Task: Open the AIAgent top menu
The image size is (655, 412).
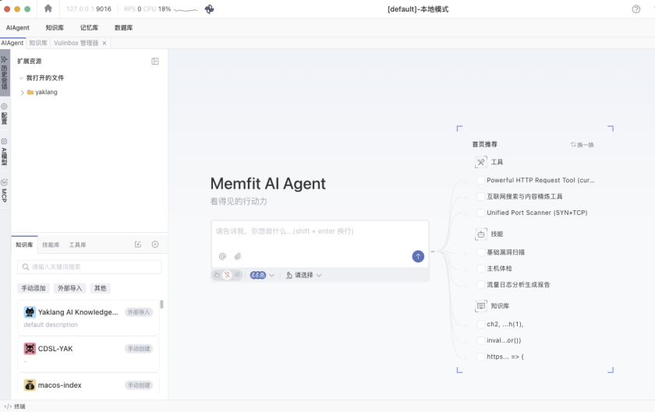Action: [17, 27]
